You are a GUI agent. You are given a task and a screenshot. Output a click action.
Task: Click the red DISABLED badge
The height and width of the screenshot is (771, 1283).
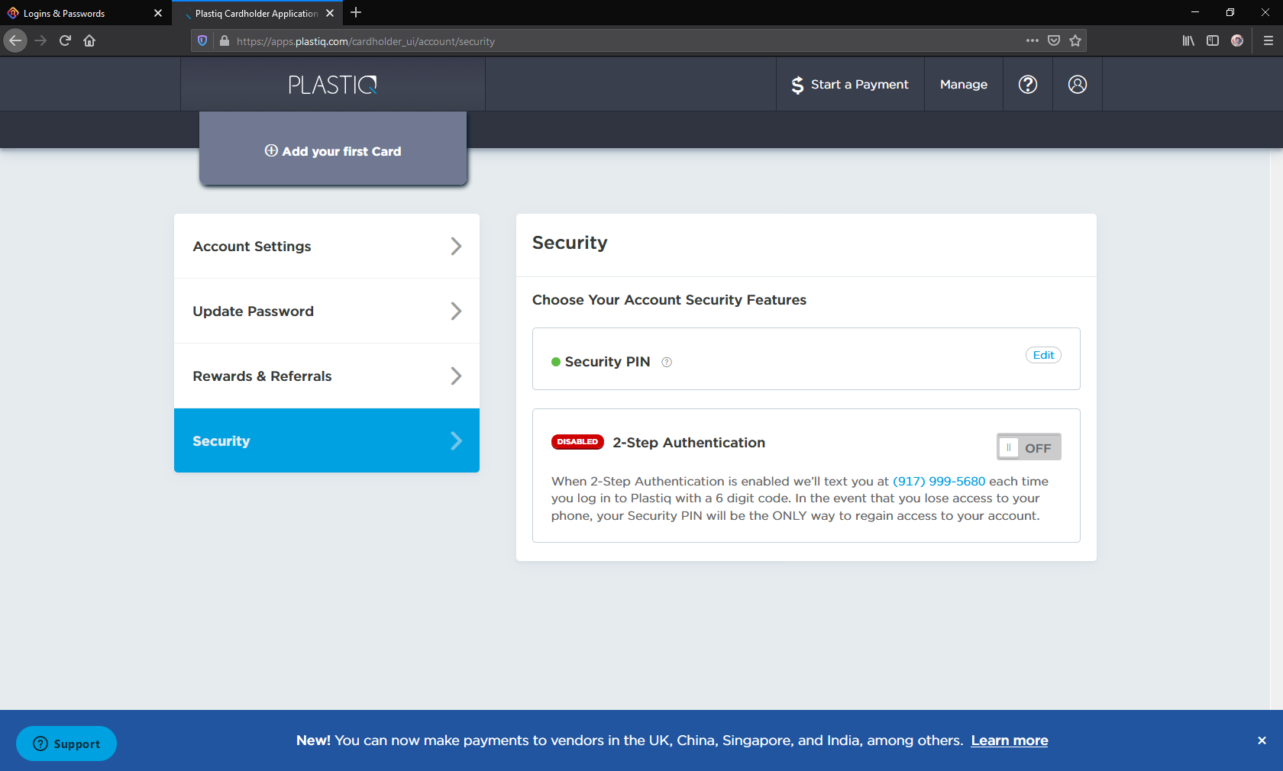pyautogui.click(x=577, y=442)
